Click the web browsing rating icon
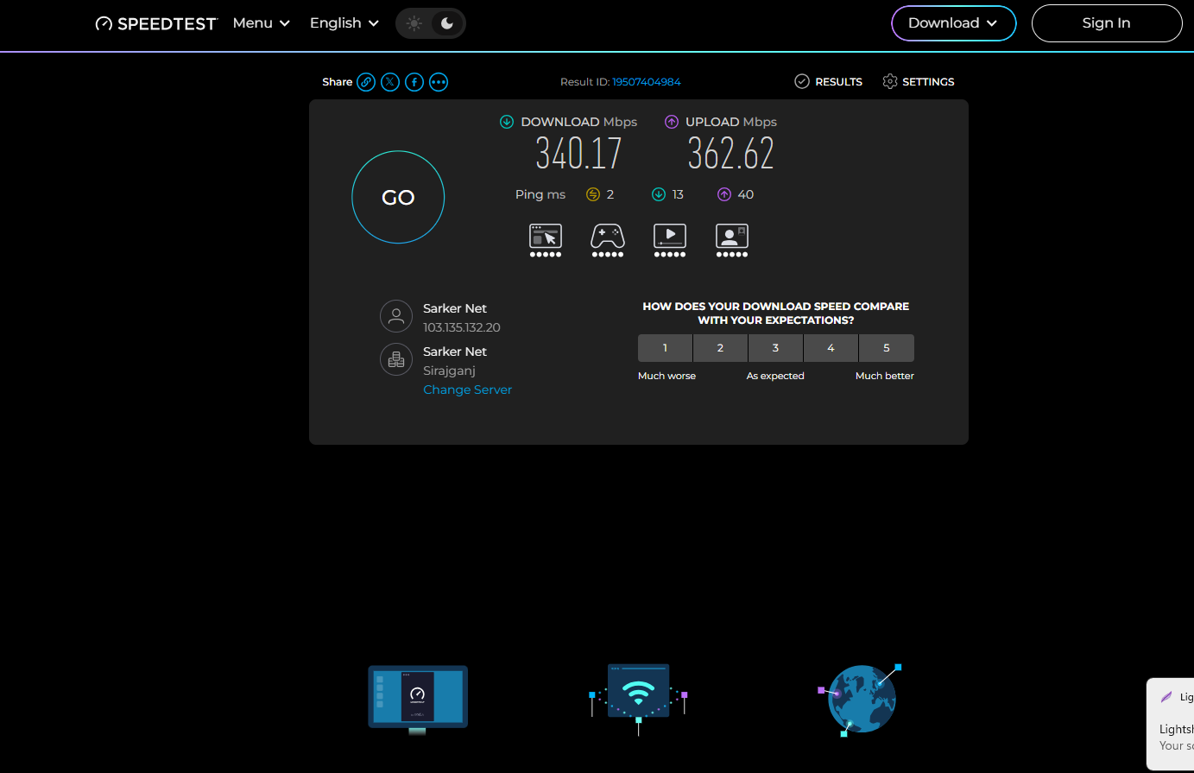1194x773 pixels. click(546, 240)
